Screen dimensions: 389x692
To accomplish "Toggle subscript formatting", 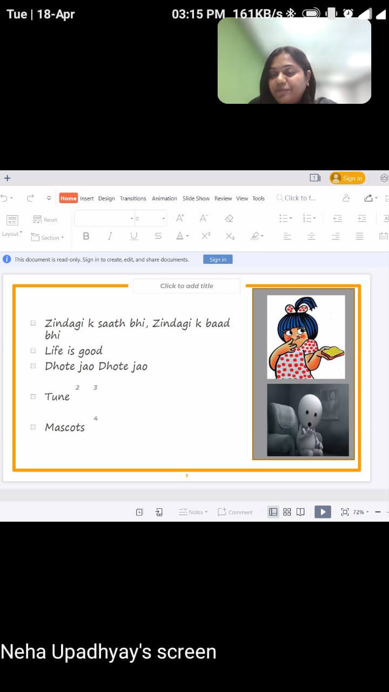I will coord(230,236).
